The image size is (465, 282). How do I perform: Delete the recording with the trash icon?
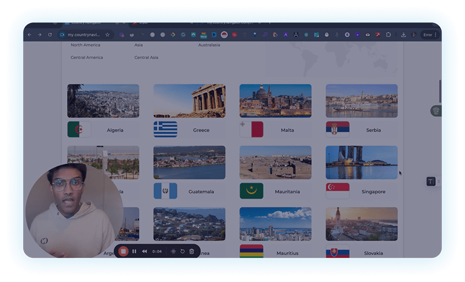(192, 251)
